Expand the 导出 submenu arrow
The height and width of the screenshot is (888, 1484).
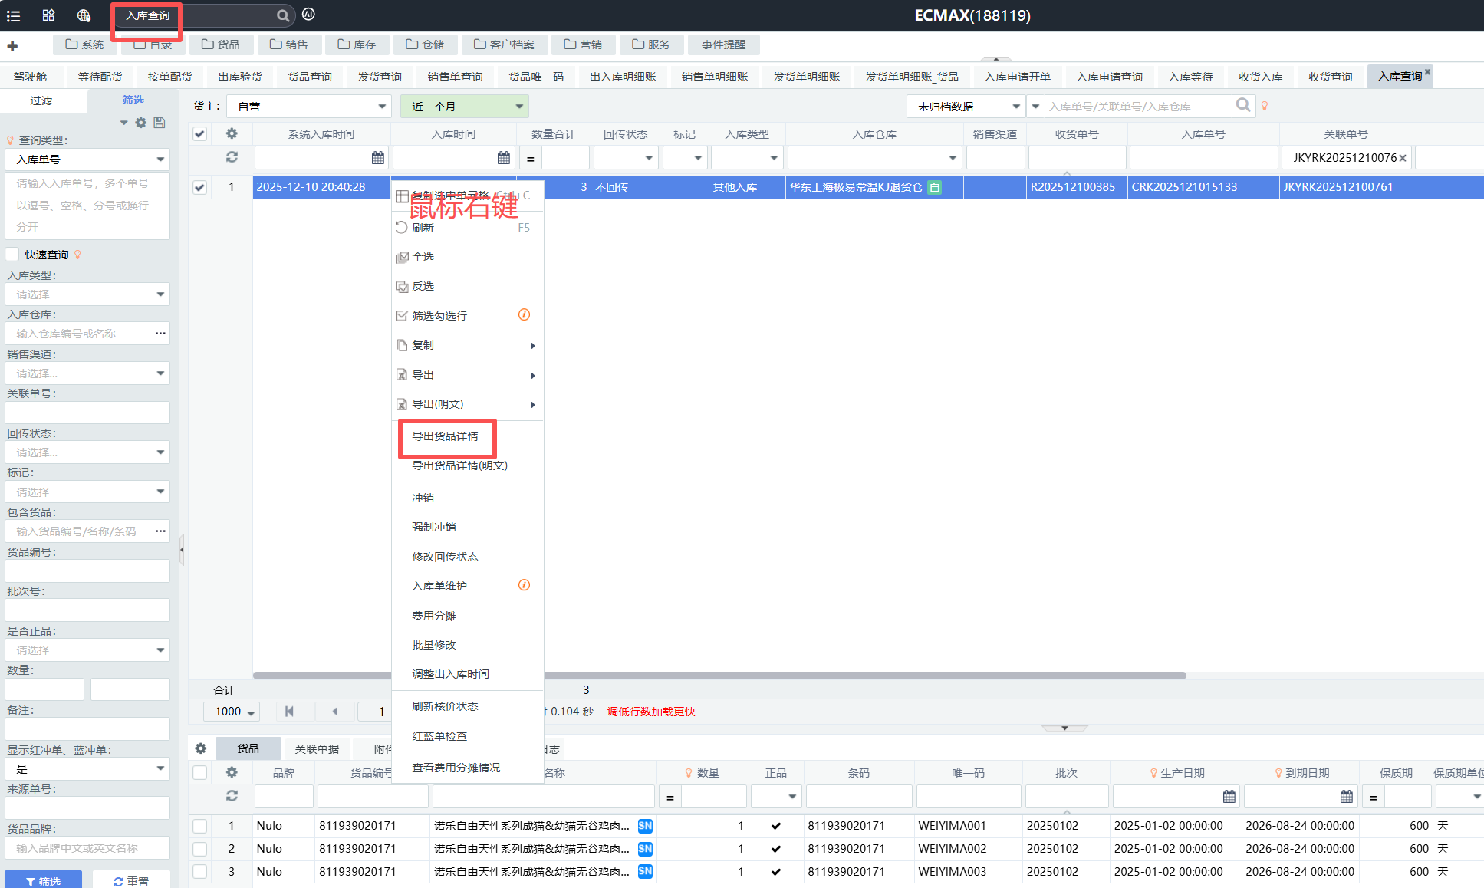(x=533, y=376)
